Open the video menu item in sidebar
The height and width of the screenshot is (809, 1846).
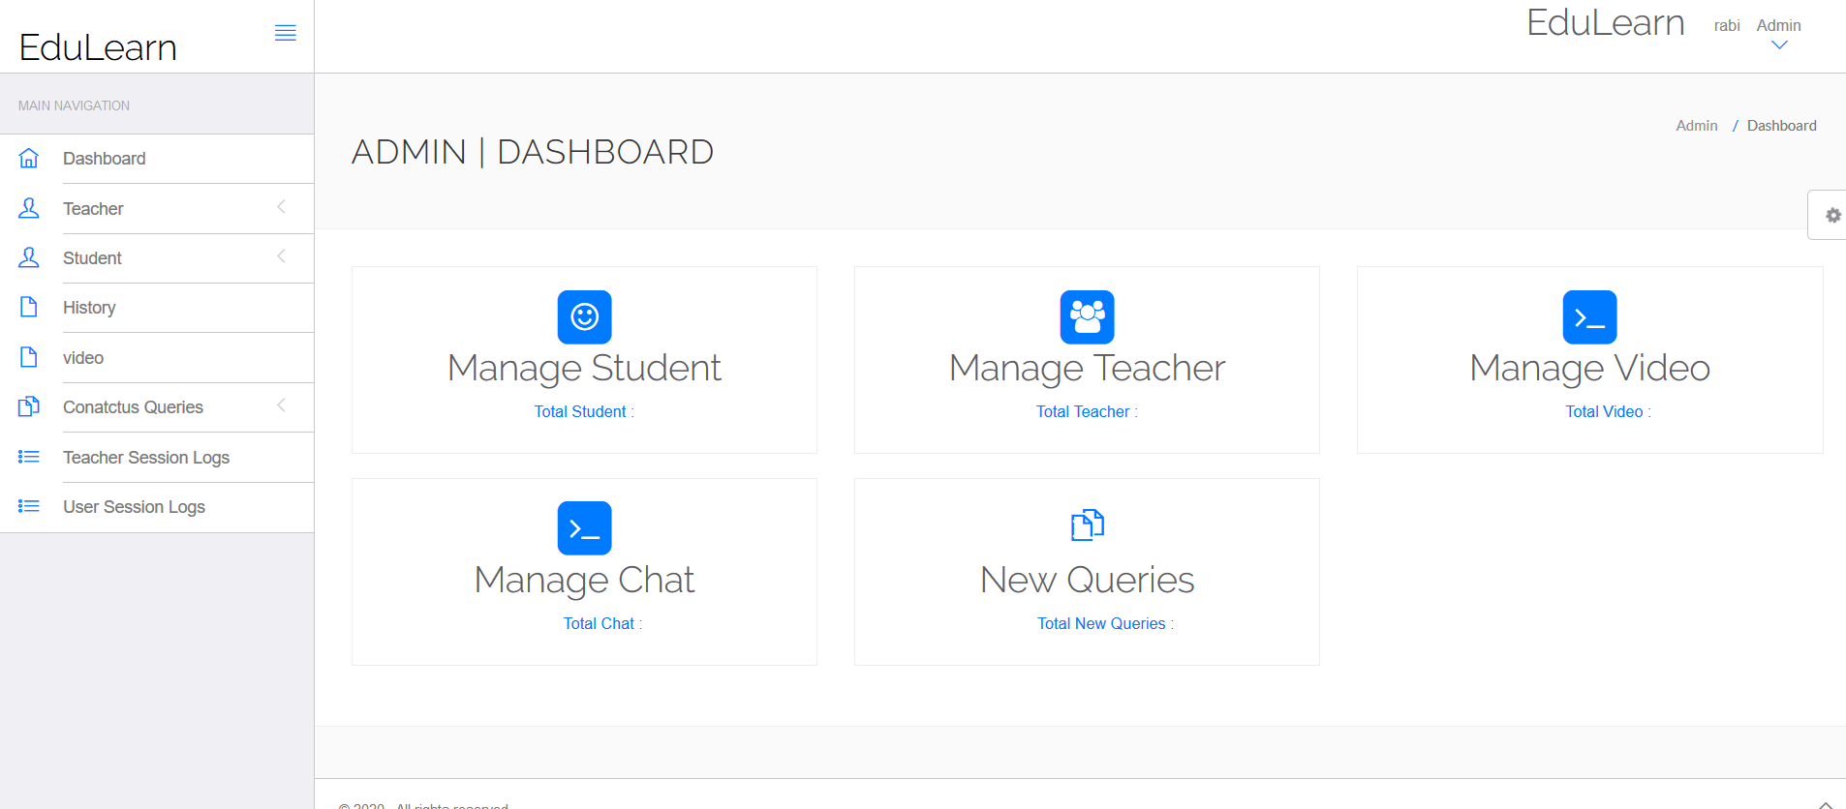coord(83,357)
